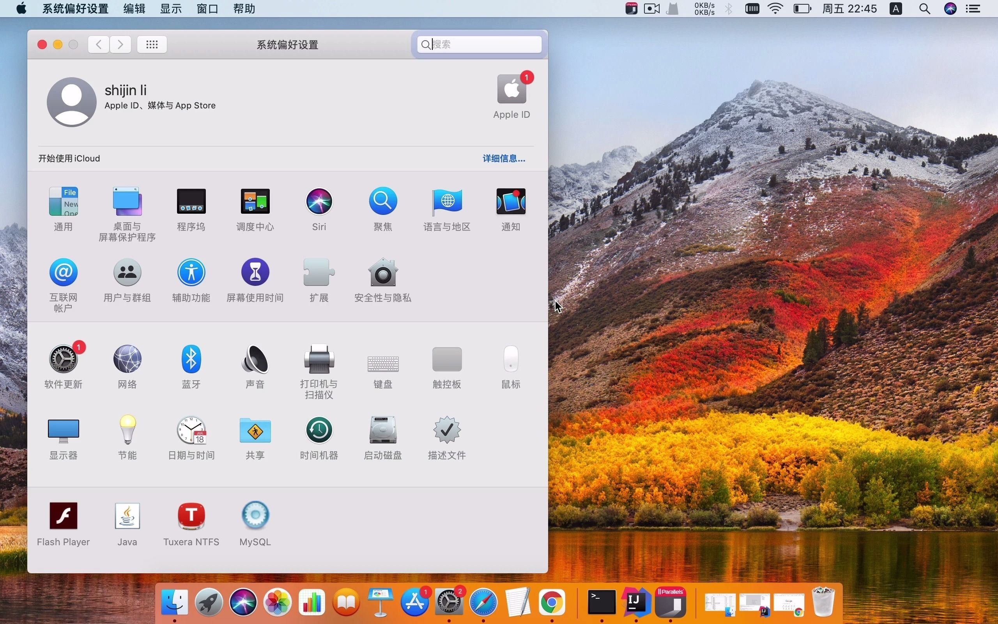Image resolution: width=998 pixels, height=624 pixels.
Task: Select 窗口 menu from menu bar
Action: pyautogui.click(x=205, y=9)
